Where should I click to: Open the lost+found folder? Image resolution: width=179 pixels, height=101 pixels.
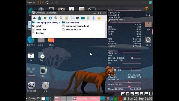(71, 22)
